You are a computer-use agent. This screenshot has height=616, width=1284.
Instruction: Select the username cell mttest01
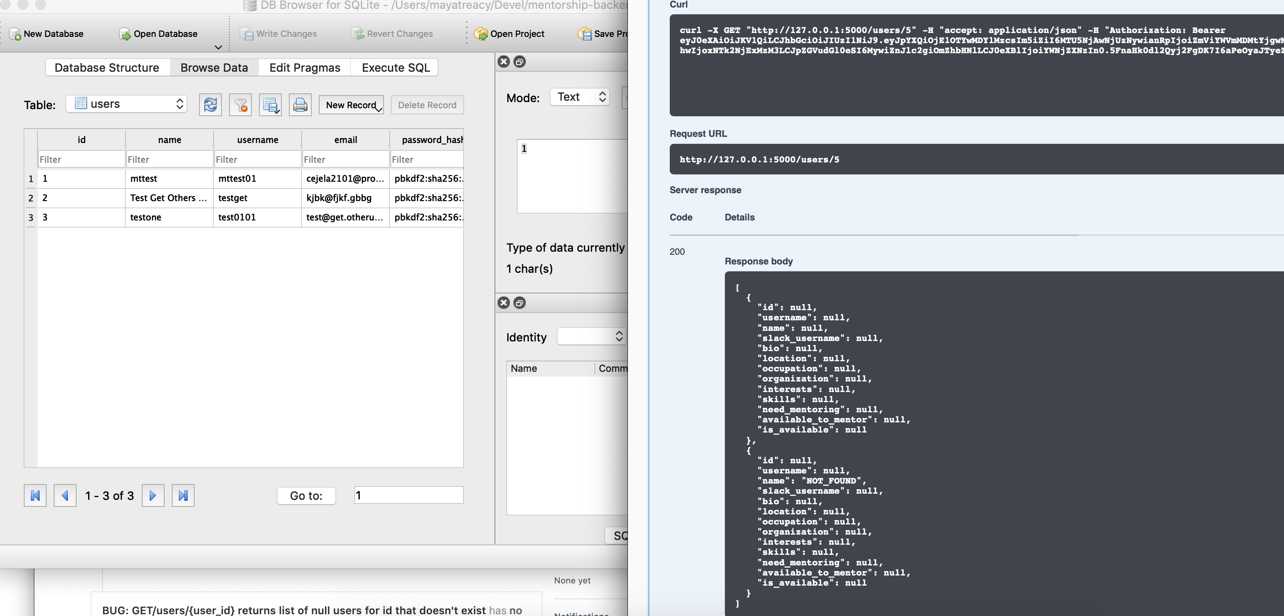tap(258, 178)
